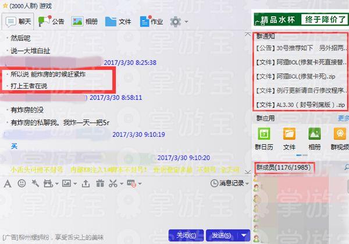
Task: Click the window shake icon
Action: click(48, 183)
